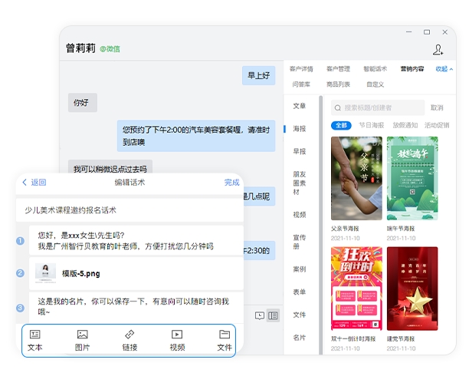Viewport: 469px width, 386px height.
Task: Click the sidebar vertical scrollbar
Action: coord(320,225)
